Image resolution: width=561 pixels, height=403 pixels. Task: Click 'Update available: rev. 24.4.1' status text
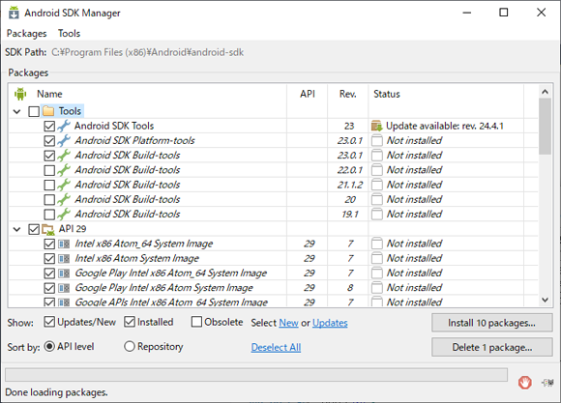445,126
